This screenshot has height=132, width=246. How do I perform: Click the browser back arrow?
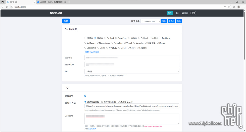[3, 7]
